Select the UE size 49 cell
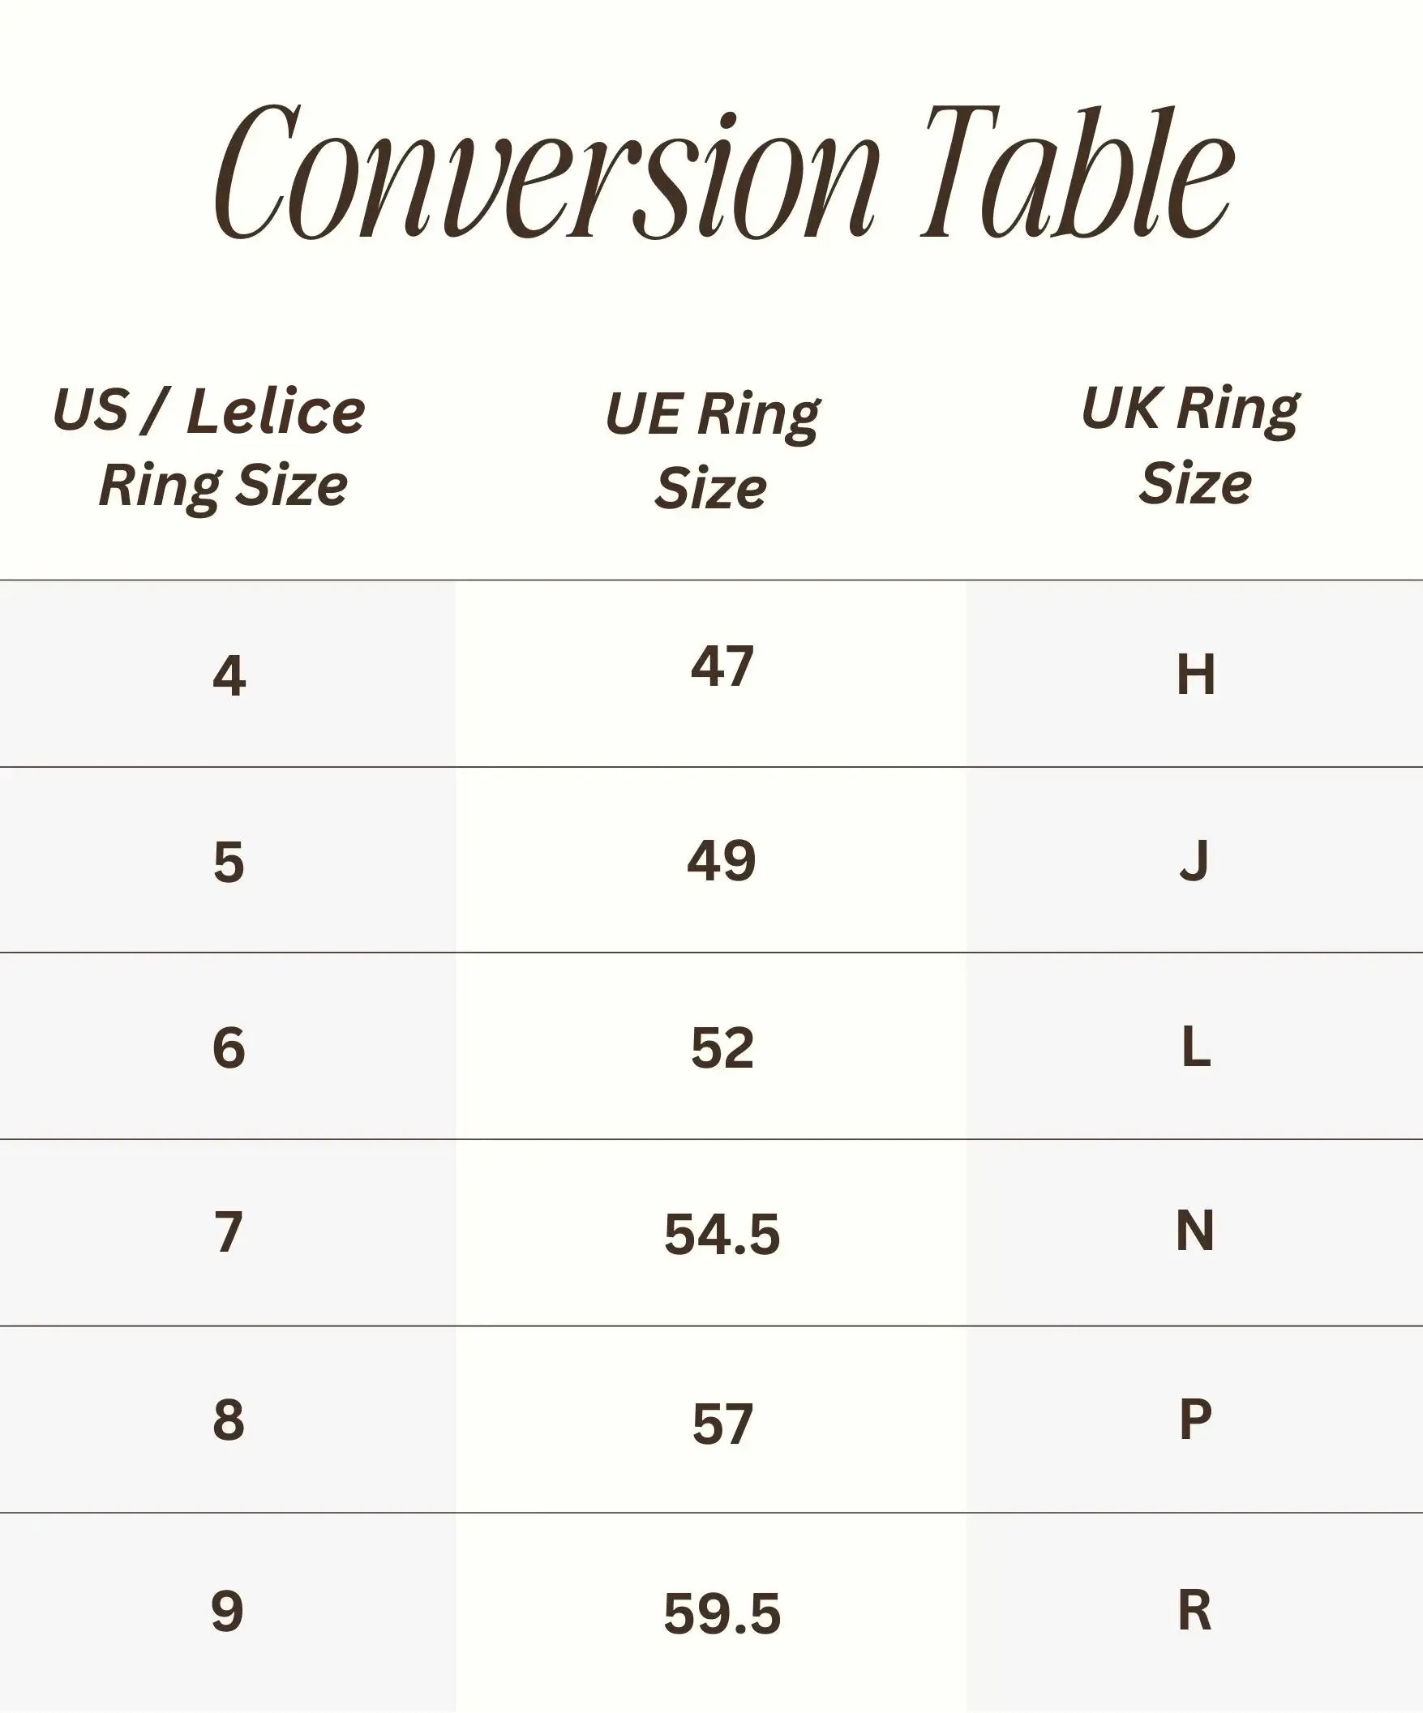 click(x=722, y=861)
